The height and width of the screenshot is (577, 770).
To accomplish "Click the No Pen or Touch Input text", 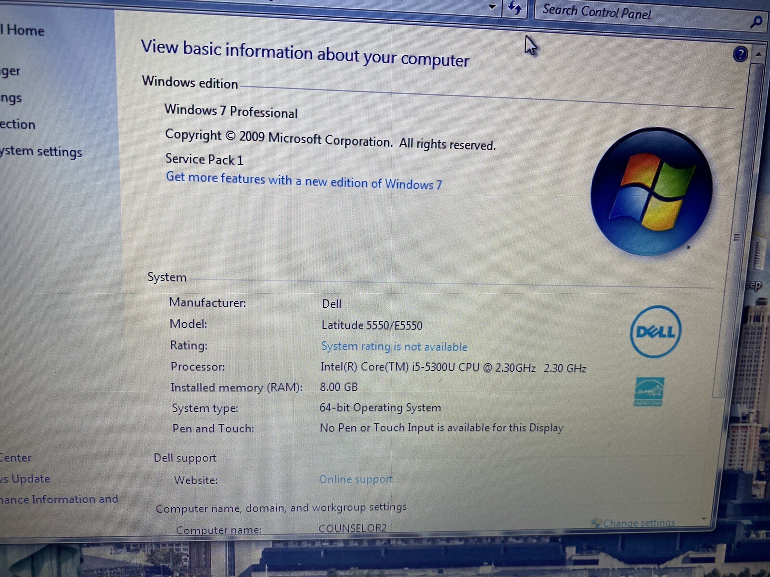I will tap(441, 427).
